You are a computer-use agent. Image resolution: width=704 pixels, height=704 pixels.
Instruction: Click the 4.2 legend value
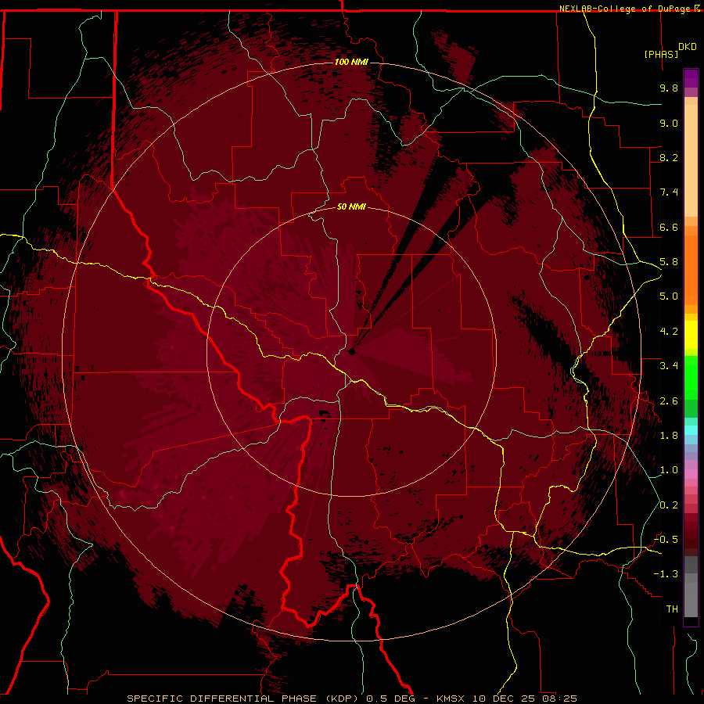(669, 332)
